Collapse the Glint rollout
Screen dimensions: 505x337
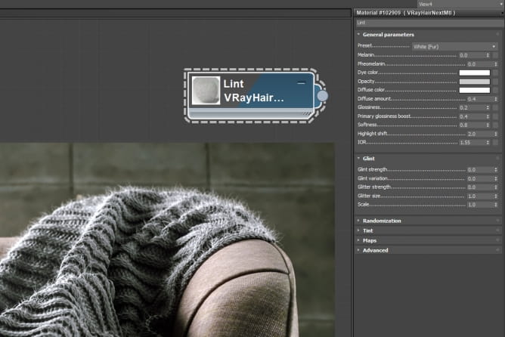369,159
